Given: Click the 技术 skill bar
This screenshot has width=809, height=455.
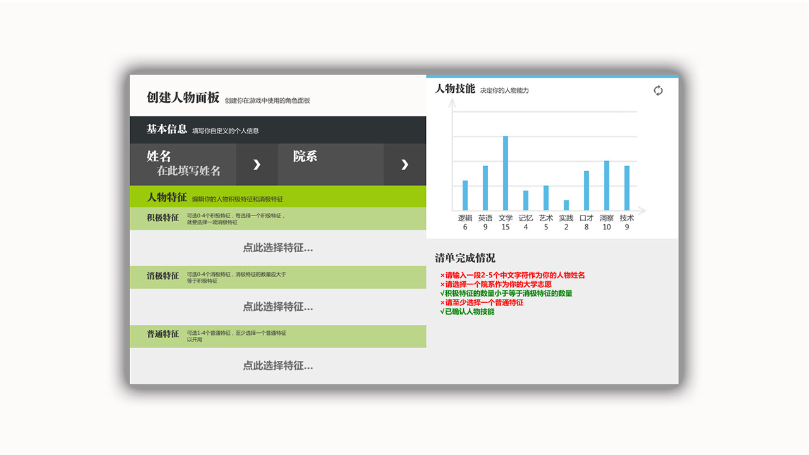Looking at the screenshot, I should click(627, 188).
